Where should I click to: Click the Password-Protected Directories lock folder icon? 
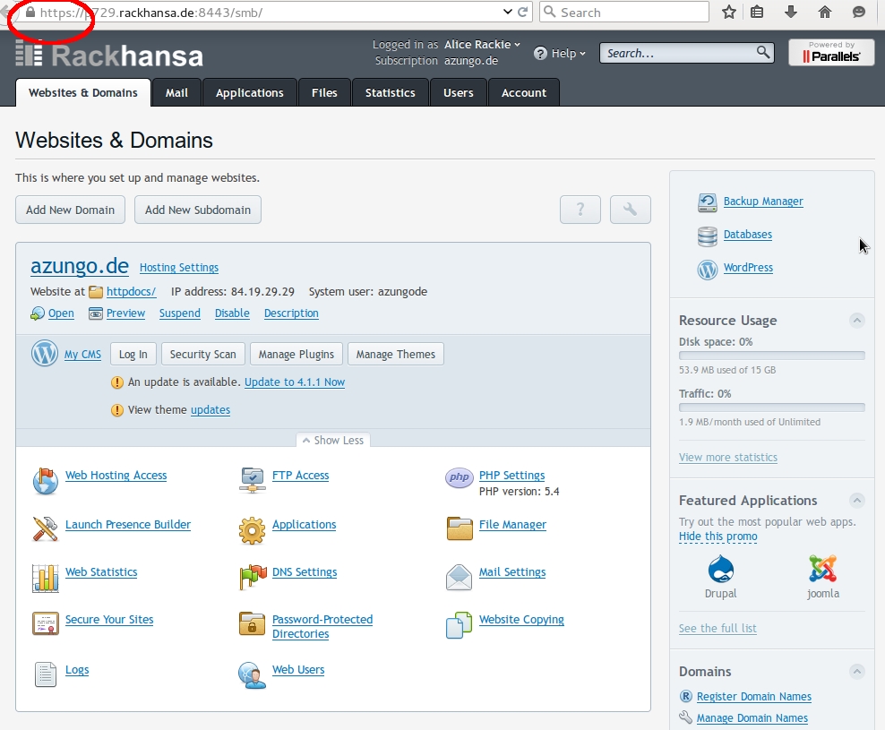point(252,624)
